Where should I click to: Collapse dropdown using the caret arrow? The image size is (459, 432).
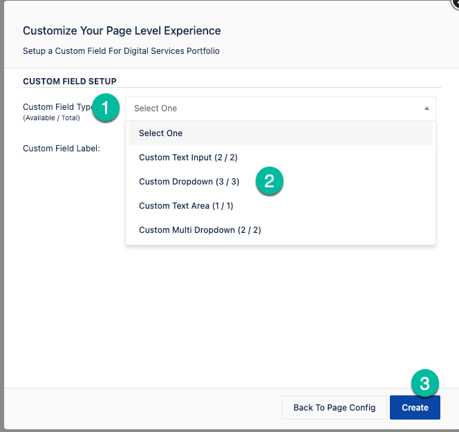[427, 109]
